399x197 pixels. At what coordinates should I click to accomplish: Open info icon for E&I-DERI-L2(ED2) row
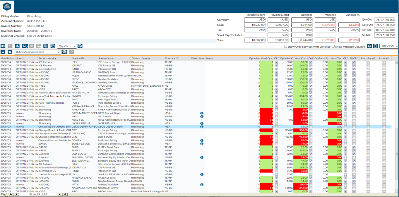[x=202, y=157]
